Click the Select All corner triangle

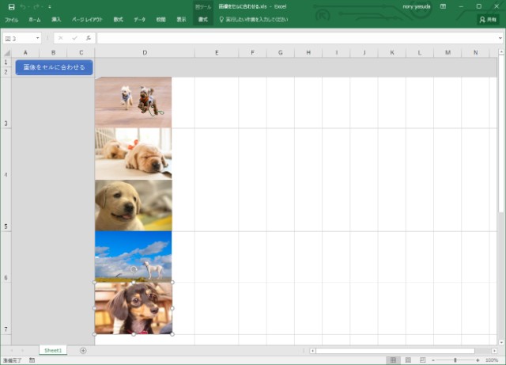pos(7,53)
